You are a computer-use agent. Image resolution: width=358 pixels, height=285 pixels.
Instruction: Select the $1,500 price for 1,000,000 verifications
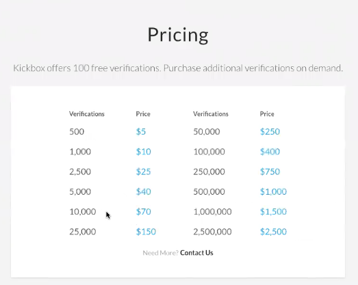(273, 212)
